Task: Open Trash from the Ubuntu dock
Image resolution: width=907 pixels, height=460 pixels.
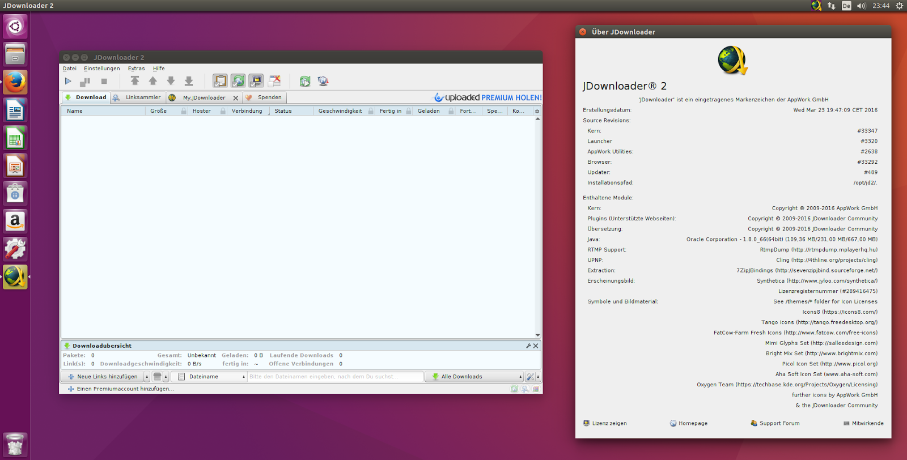Action: coord(15,445)
